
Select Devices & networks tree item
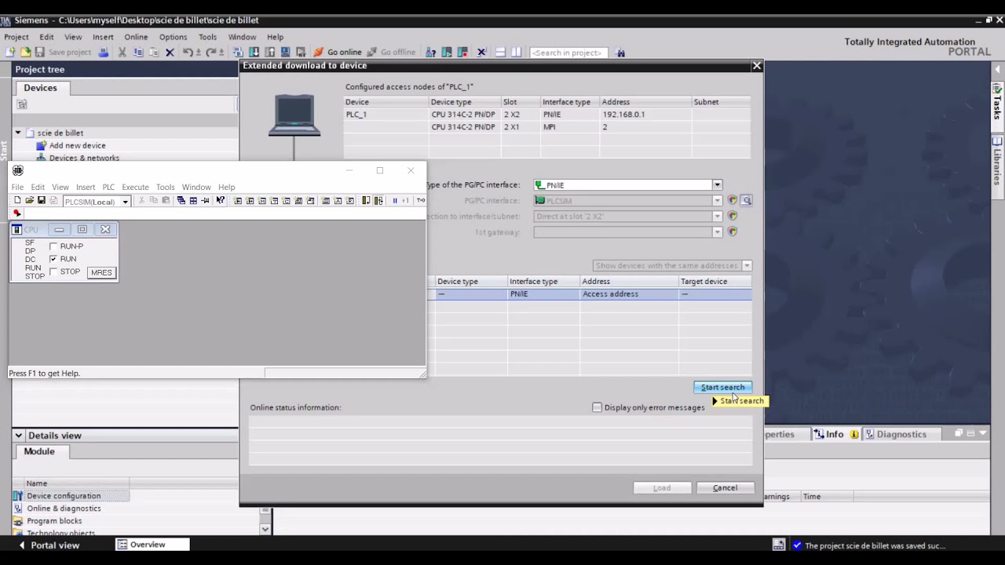coord(84,158)
